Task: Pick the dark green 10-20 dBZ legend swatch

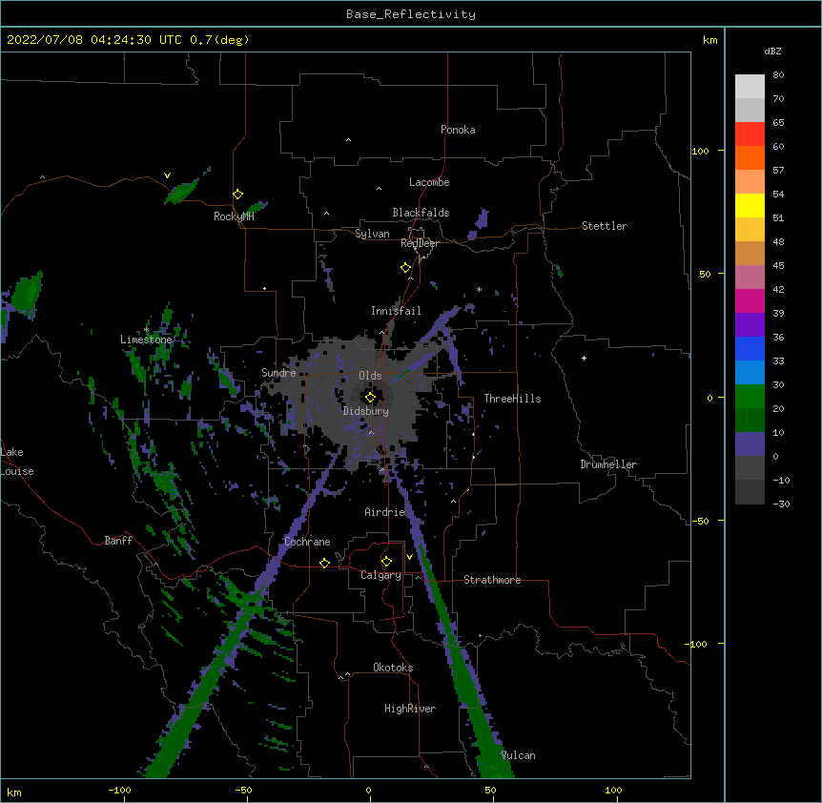Action: pos(750,421)
